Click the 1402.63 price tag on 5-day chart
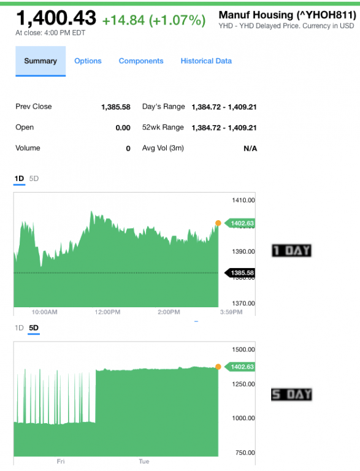The height and width of the screenshot is (471, 360). tap(240, 367)
